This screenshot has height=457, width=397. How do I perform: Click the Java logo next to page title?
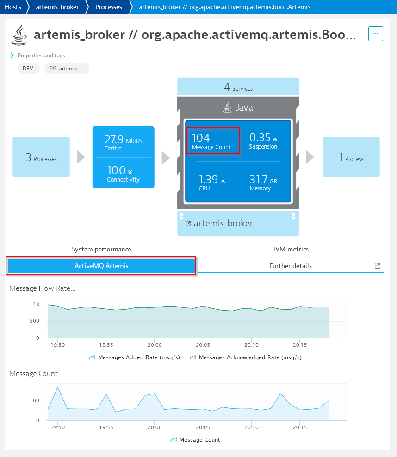19,35
